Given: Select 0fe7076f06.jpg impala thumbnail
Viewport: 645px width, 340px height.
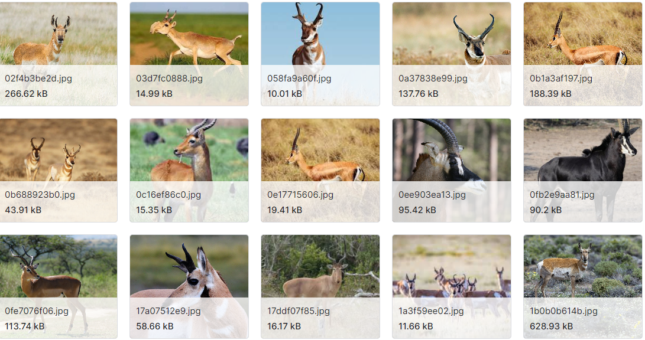Looking at the screenshot, I should [59, 287].
